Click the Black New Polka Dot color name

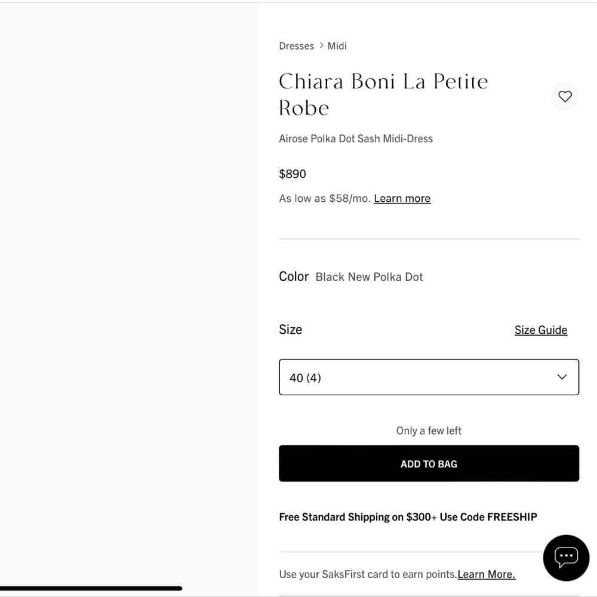coord(369,277)
